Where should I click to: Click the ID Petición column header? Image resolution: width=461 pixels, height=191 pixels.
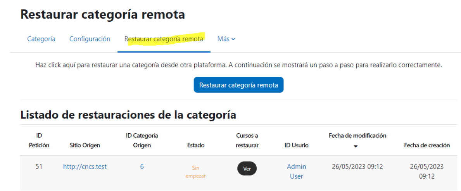[x=39, y=140]
